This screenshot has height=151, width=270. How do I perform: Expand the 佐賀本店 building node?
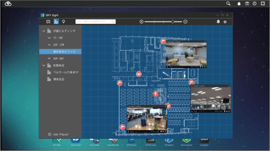click(44, 66)
